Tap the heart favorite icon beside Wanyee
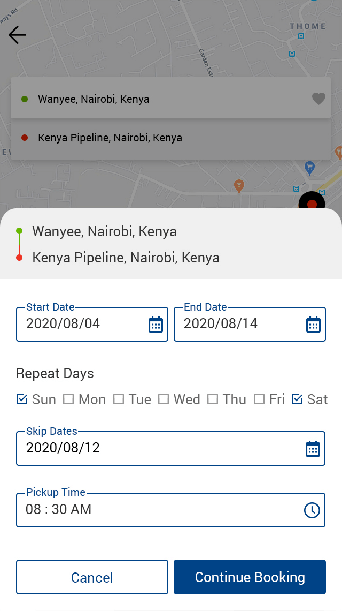Image resolution: width=342 pixels, height=611 pixels. coord(318,99)
